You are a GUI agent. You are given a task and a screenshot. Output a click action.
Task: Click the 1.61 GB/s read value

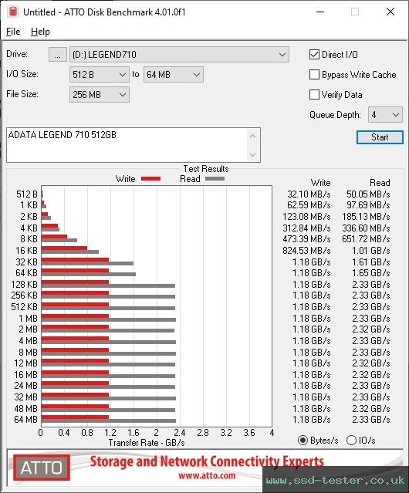pyautogui.click(x=371, y=262)
